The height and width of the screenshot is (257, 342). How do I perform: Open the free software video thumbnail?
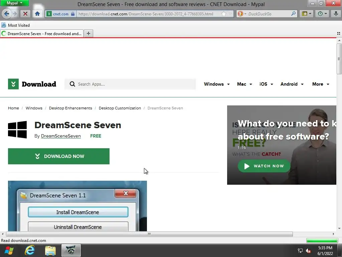[282, 145]
